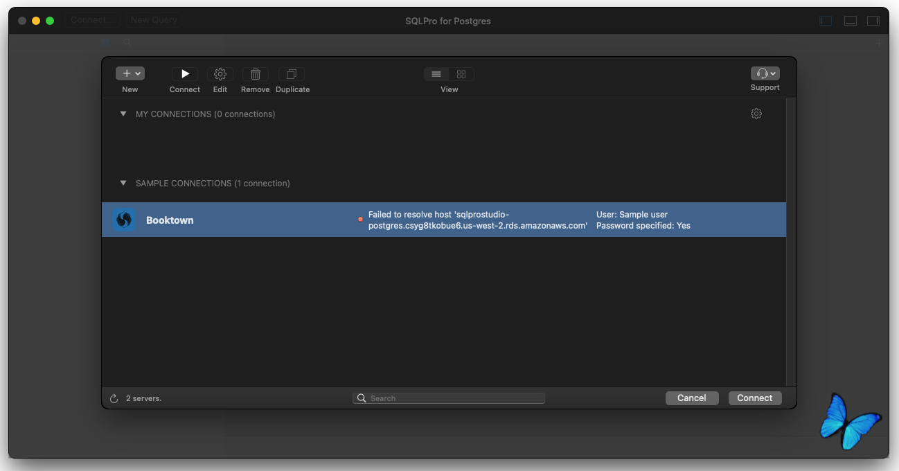The height and width of the screenshot is (471, 899).
Task: Click the Duplicate connection icon
Action: tap(292, 74)
